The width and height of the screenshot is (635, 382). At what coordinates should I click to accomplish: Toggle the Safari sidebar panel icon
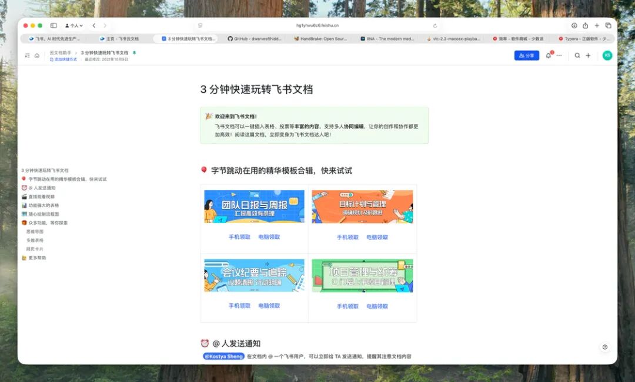[54, 25]
